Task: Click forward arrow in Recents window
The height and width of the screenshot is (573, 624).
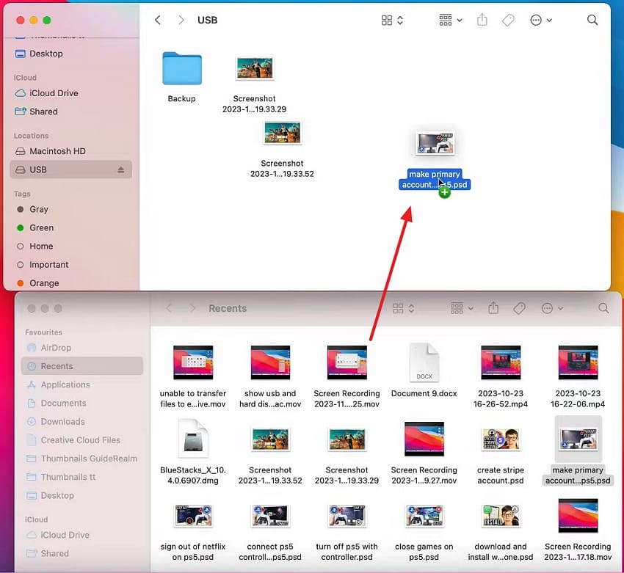Action: point(192,308)
